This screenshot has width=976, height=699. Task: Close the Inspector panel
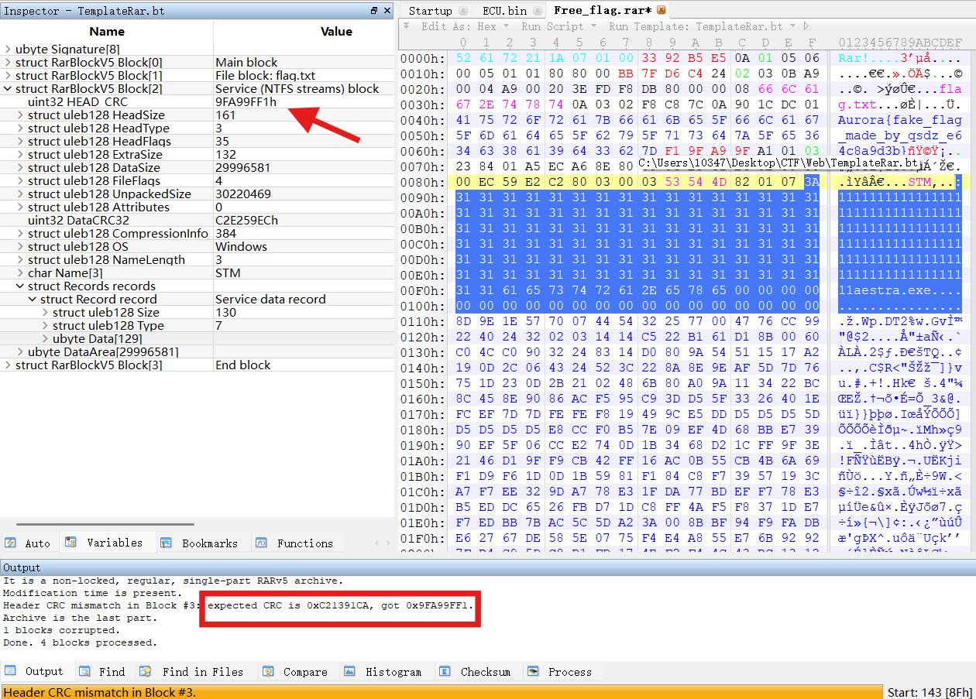point(387,11)
